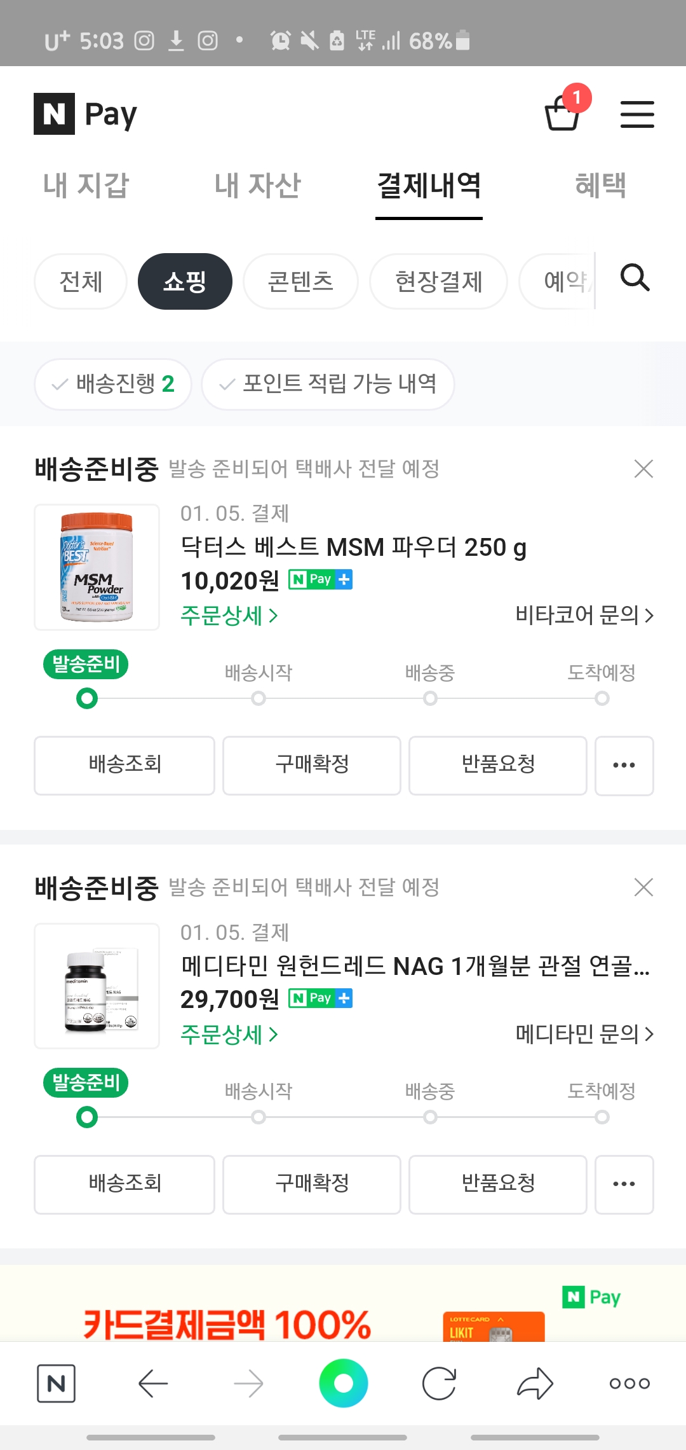Switch to the 혜택 tab
The height and width of the screenshot is (1450, 686).
[600, 186]
